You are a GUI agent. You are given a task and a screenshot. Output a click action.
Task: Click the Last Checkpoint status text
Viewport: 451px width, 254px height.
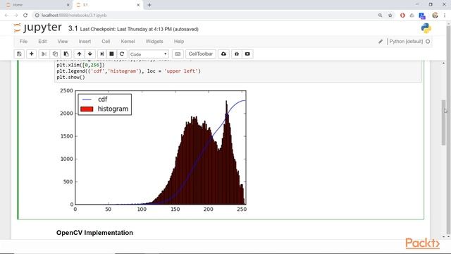140,29
